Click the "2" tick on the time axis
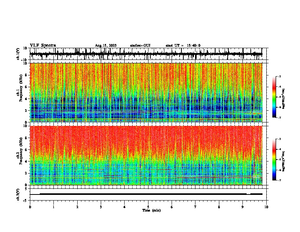 click(x=77, y=207)
